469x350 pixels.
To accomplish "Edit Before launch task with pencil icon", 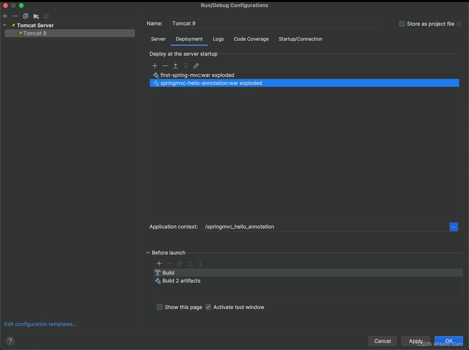I will [180, 263].
